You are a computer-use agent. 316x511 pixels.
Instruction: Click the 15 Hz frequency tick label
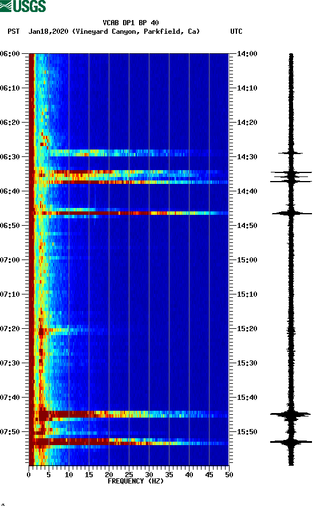(89, 475)
